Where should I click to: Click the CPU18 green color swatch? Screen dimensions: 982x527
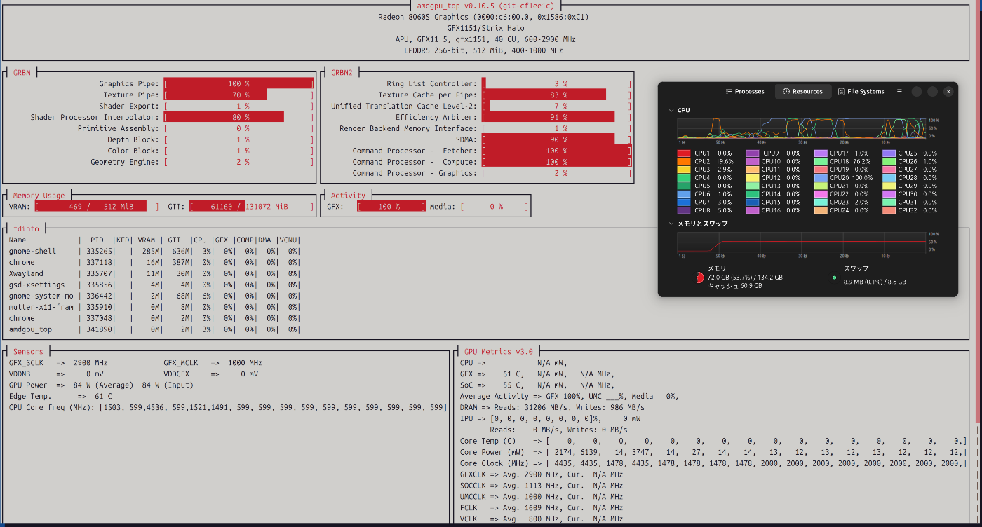pyautogui.click(x=821, y=161)
